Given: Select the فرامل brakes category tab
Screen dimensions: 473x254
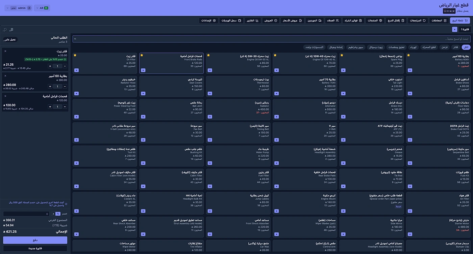Looking at the screenshot, I should [444, 47].
